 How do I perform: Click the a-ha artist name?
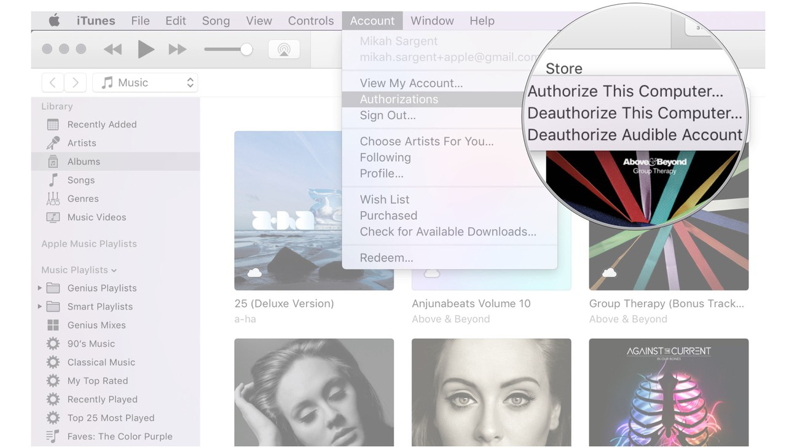[245, 319]
